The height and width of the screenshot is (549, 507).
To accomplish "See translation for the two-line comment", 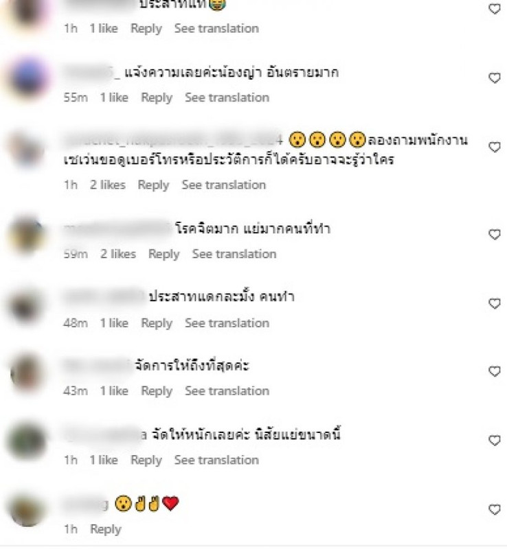I will (x=223, y=185).
